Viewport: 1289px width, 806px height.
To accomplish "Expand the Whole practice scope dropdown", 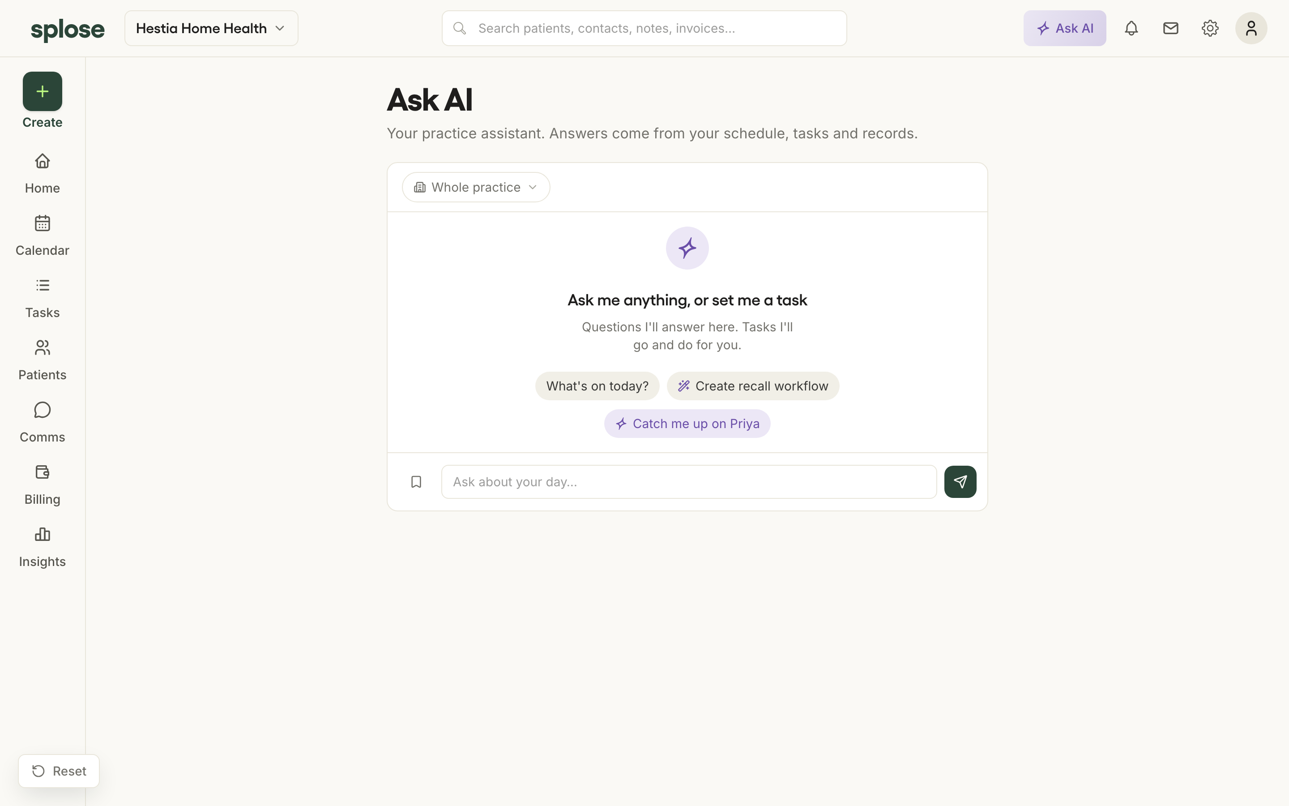I will point(476,187).
